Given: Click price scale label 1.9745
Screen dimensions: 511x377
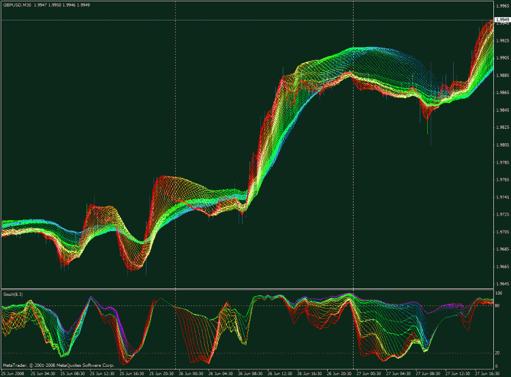Looking at the screenshot, I should pos(503,197).
